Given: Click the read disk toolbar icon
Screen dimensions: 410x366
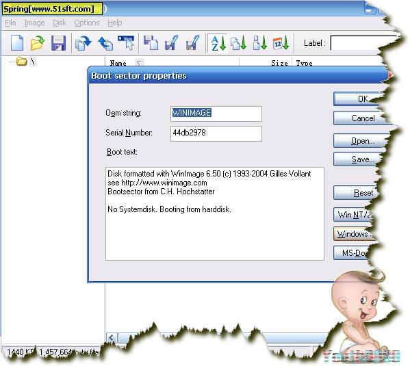Looking at the screenshot, I should click(83, 43).
